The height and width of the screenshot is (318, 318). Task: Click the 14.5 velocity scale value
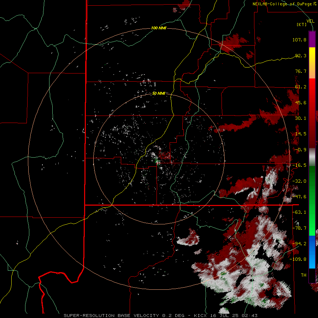pos(301,134)
